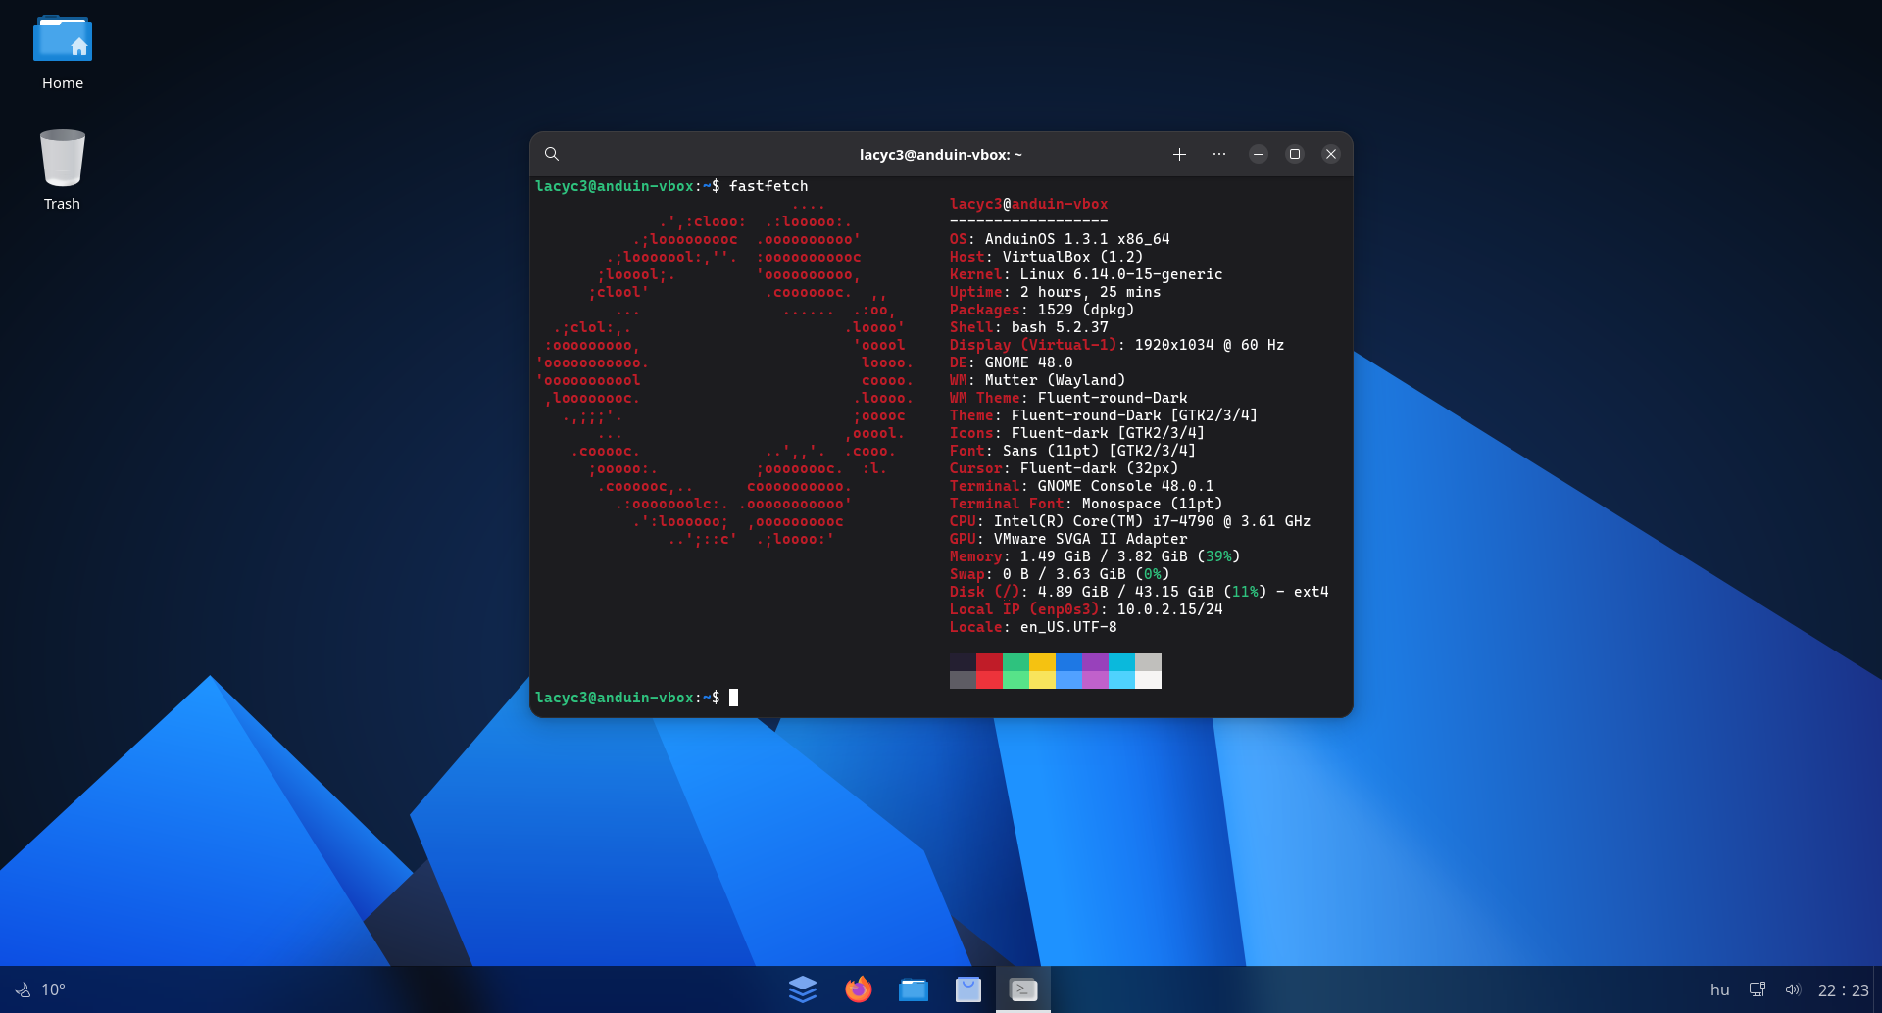
Task: Click the terminal title lacyc3@anduin-vbox: ~
Action: pyautogui.click(x=941, y=155)
